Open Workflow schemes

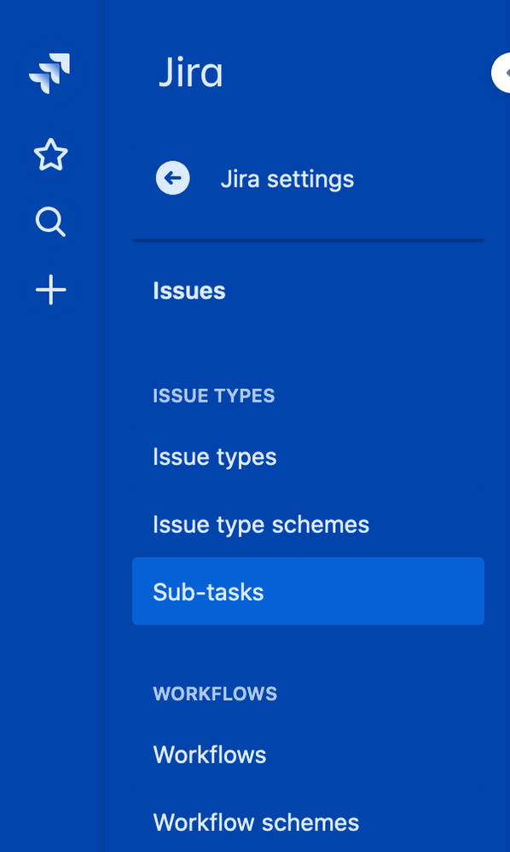256,823
